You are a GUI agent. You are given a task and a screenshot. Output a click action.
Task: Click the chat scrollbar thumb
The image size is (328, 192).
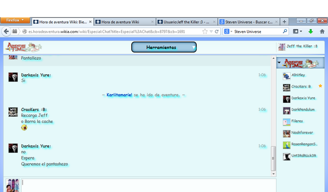tap(273, 158)
